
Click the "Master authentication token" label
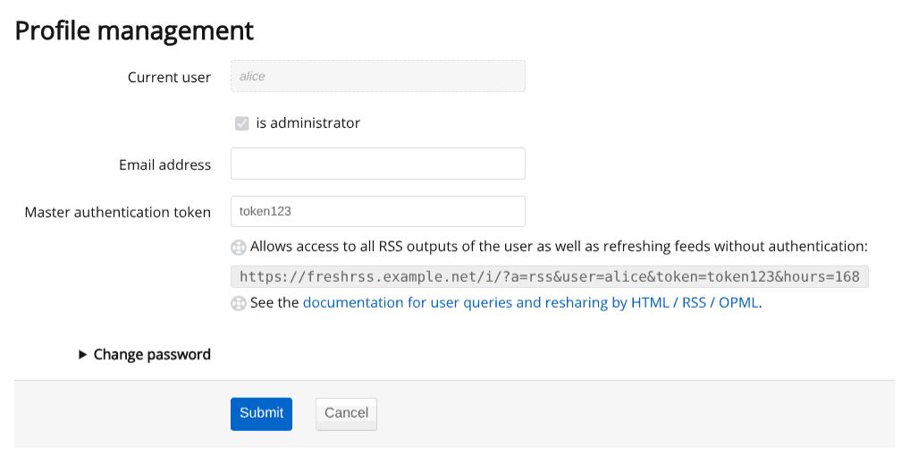tap(118, 213)
